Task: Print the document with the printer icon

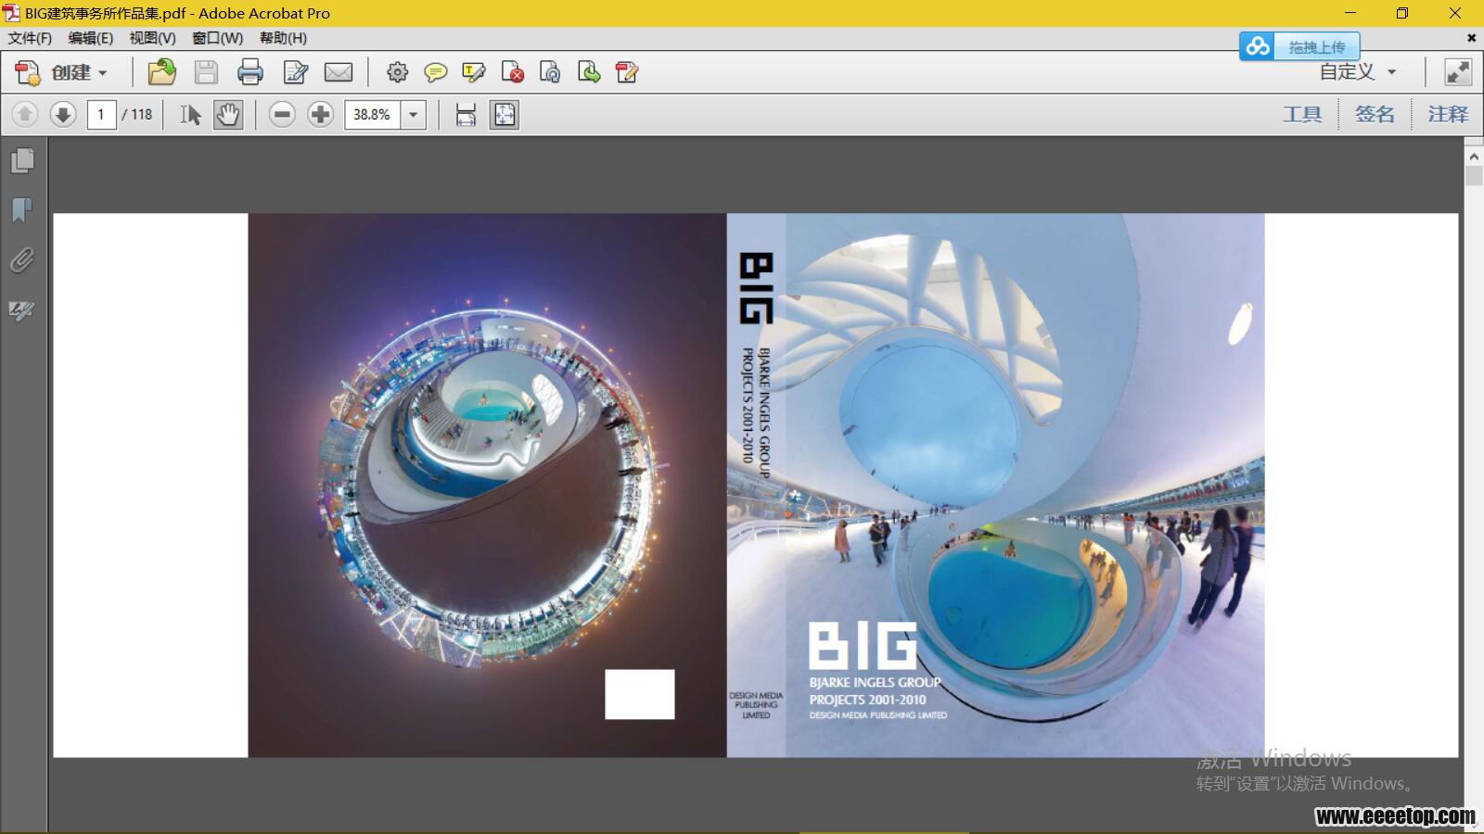Action: [x=250, y=72]
